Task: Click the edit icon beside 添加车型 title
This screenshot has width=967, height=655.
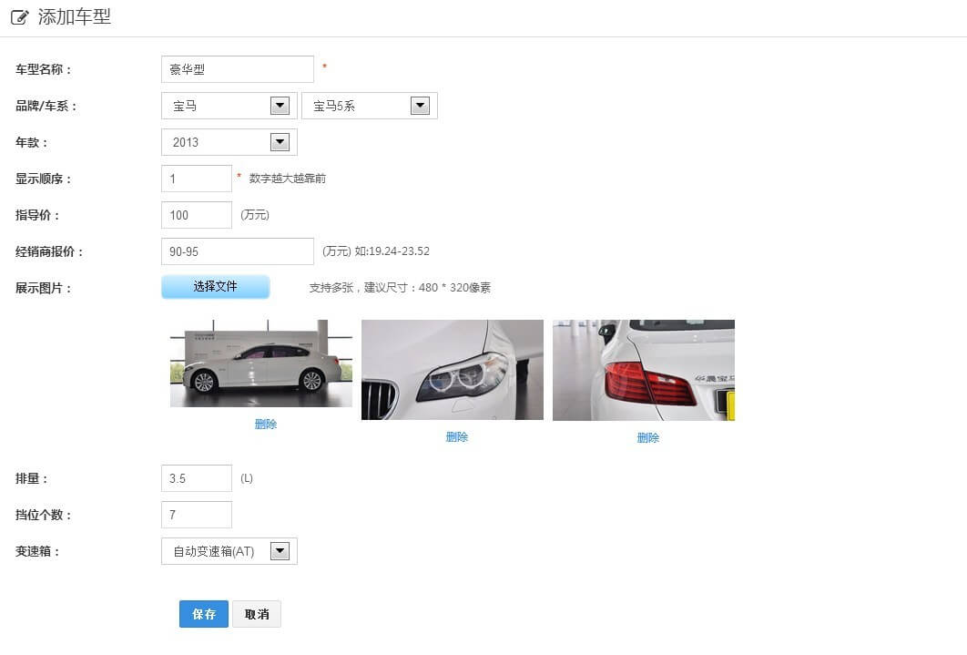Action: pyautogui.click(x=20, y=17)
